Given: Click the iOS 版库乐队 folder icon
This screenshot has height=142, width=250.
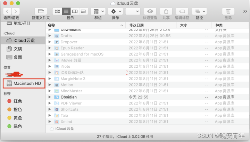Looking at the screenshot, I should [57, 73].
